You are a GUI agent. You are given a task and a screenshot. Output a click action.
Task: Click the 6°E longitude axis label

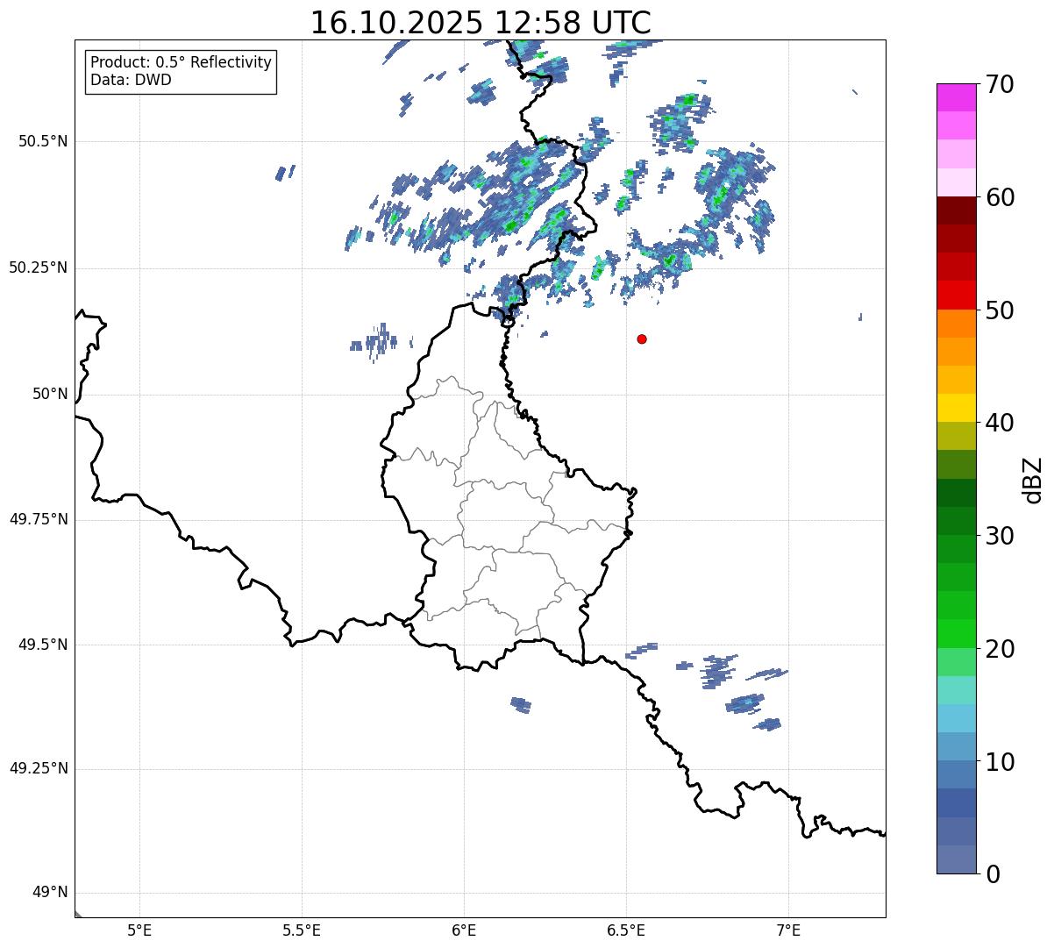464,930
